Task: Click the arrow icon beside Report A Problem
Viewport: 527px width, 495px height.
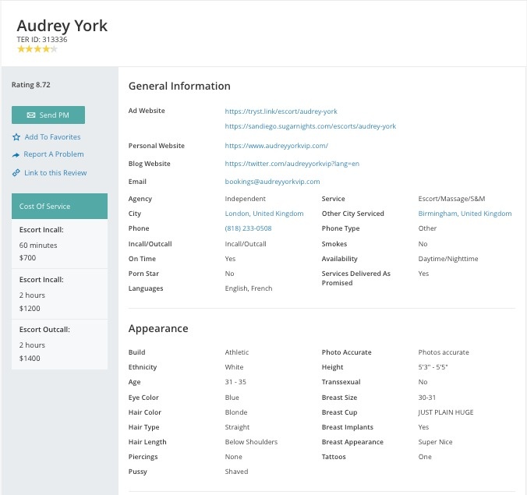Action: coord(16,154)
